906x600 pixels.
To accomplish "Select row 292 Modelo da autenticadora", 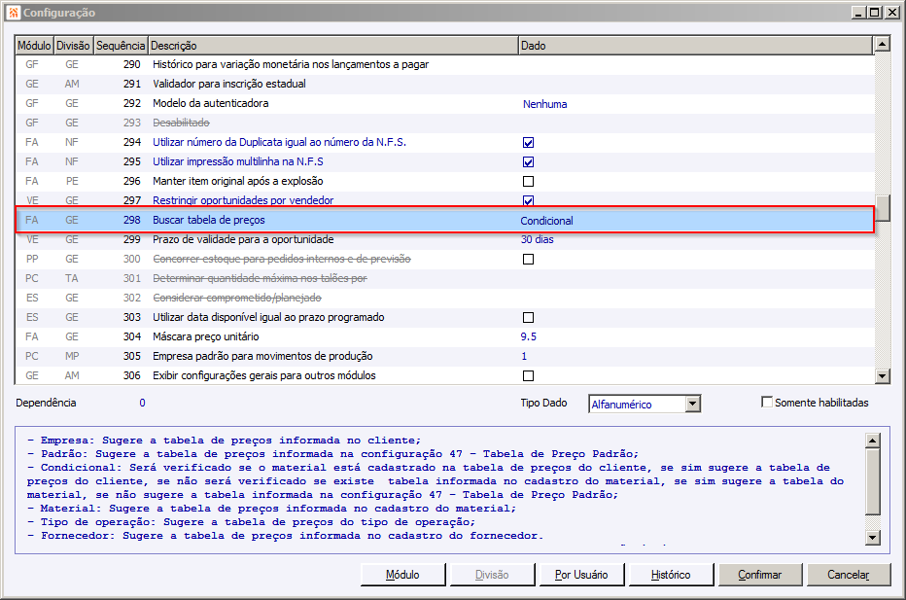I will click(444, 103).
